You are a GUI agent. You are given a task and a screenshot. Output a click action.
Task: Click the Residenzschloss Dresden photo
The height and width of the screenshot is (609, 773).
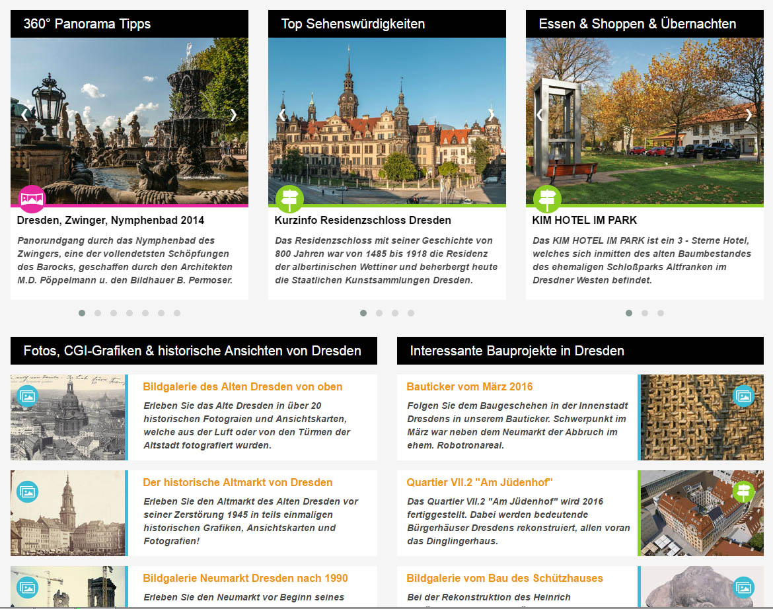click(x=387, y=121)
